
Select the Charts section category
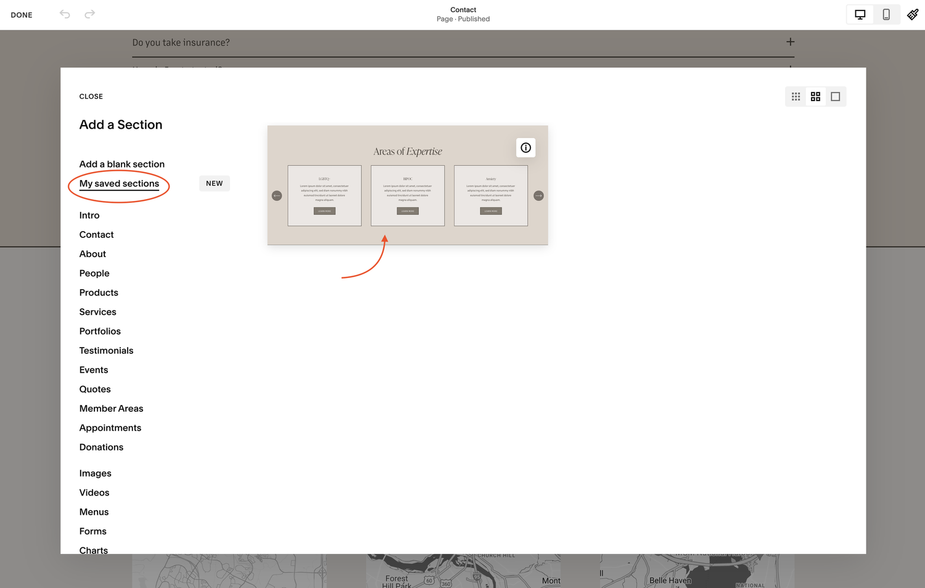93,550
